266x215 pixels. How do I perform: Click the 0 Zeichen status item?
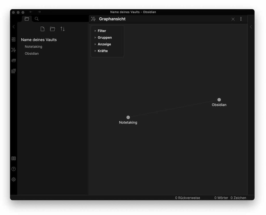(x=238, y=198)
